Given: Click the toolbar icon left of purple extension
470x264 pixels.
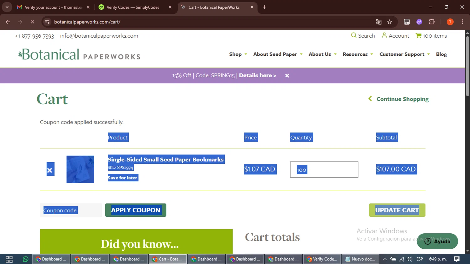Looking at the screenshot, I should point(407,22).
